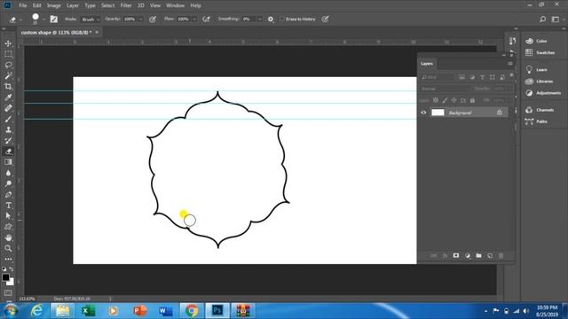Toggle pressure for size
This screenshot has height=319, width=568.
(x=326, y=19)
